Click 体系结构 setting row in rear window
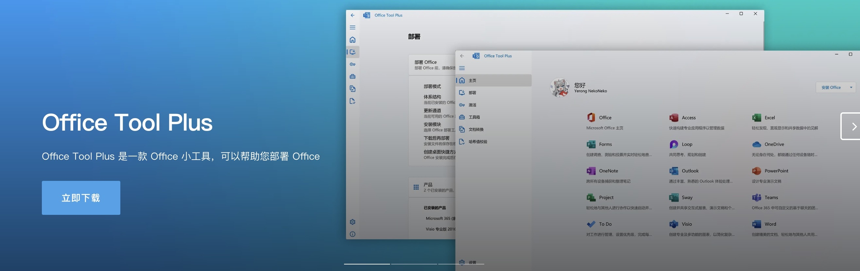Image resolution: width=860 pixels, height=271 pixels. [x=439, y=99]
